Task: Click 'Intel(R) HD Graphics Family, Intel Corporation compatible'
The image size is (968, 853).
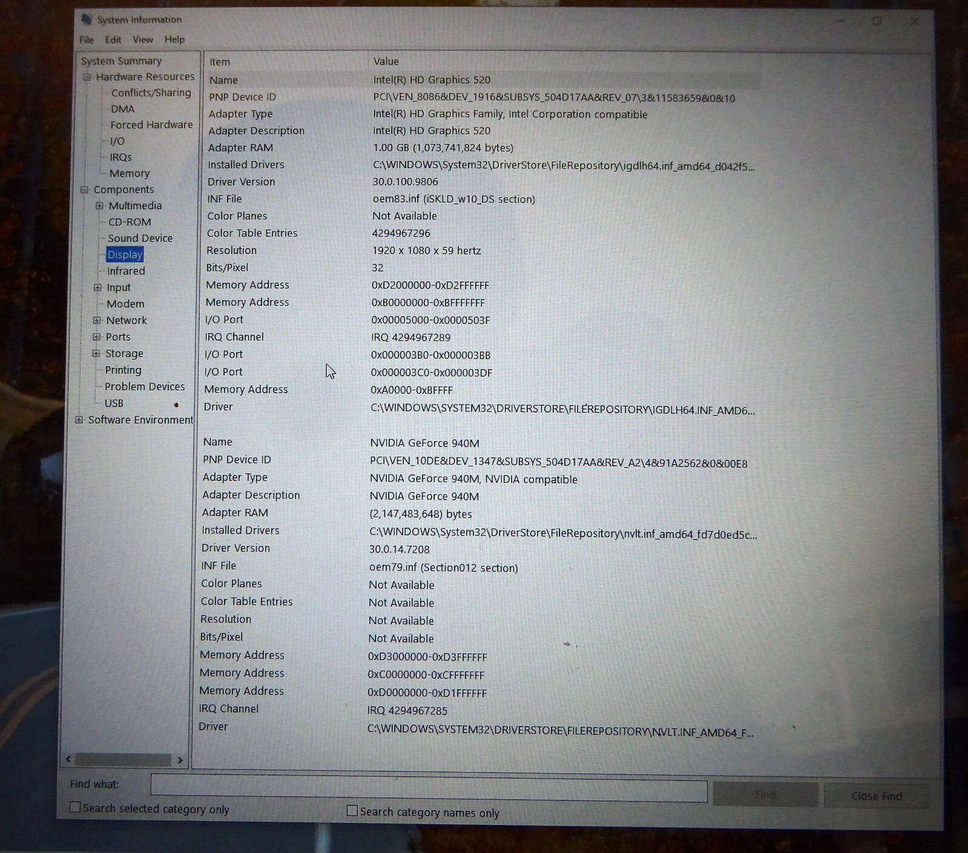Action: pyautogui.click(x=510, y=114)
